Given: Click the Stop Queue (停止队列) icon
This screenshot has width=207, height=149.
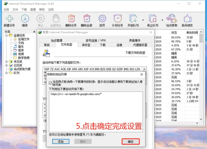Looking at the screenshot, I should pos(153,19).
